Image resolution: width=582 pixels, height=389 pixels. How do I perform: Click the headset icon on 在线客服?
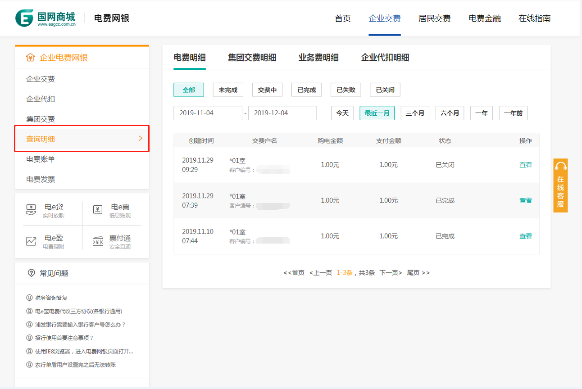[x=560, y=166]
